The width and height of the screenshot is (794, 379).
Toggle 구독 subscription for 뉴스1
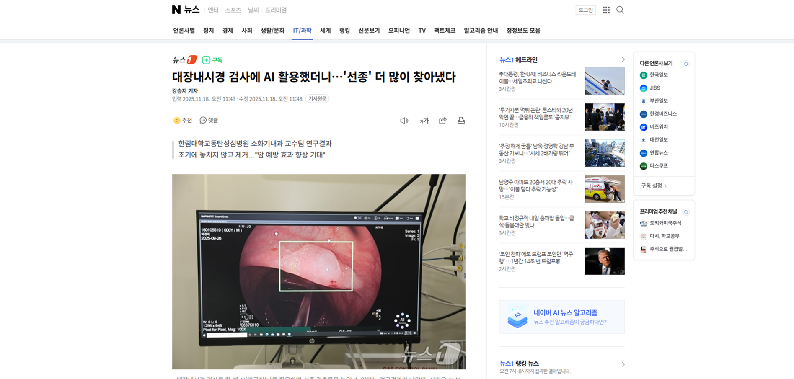212,60
